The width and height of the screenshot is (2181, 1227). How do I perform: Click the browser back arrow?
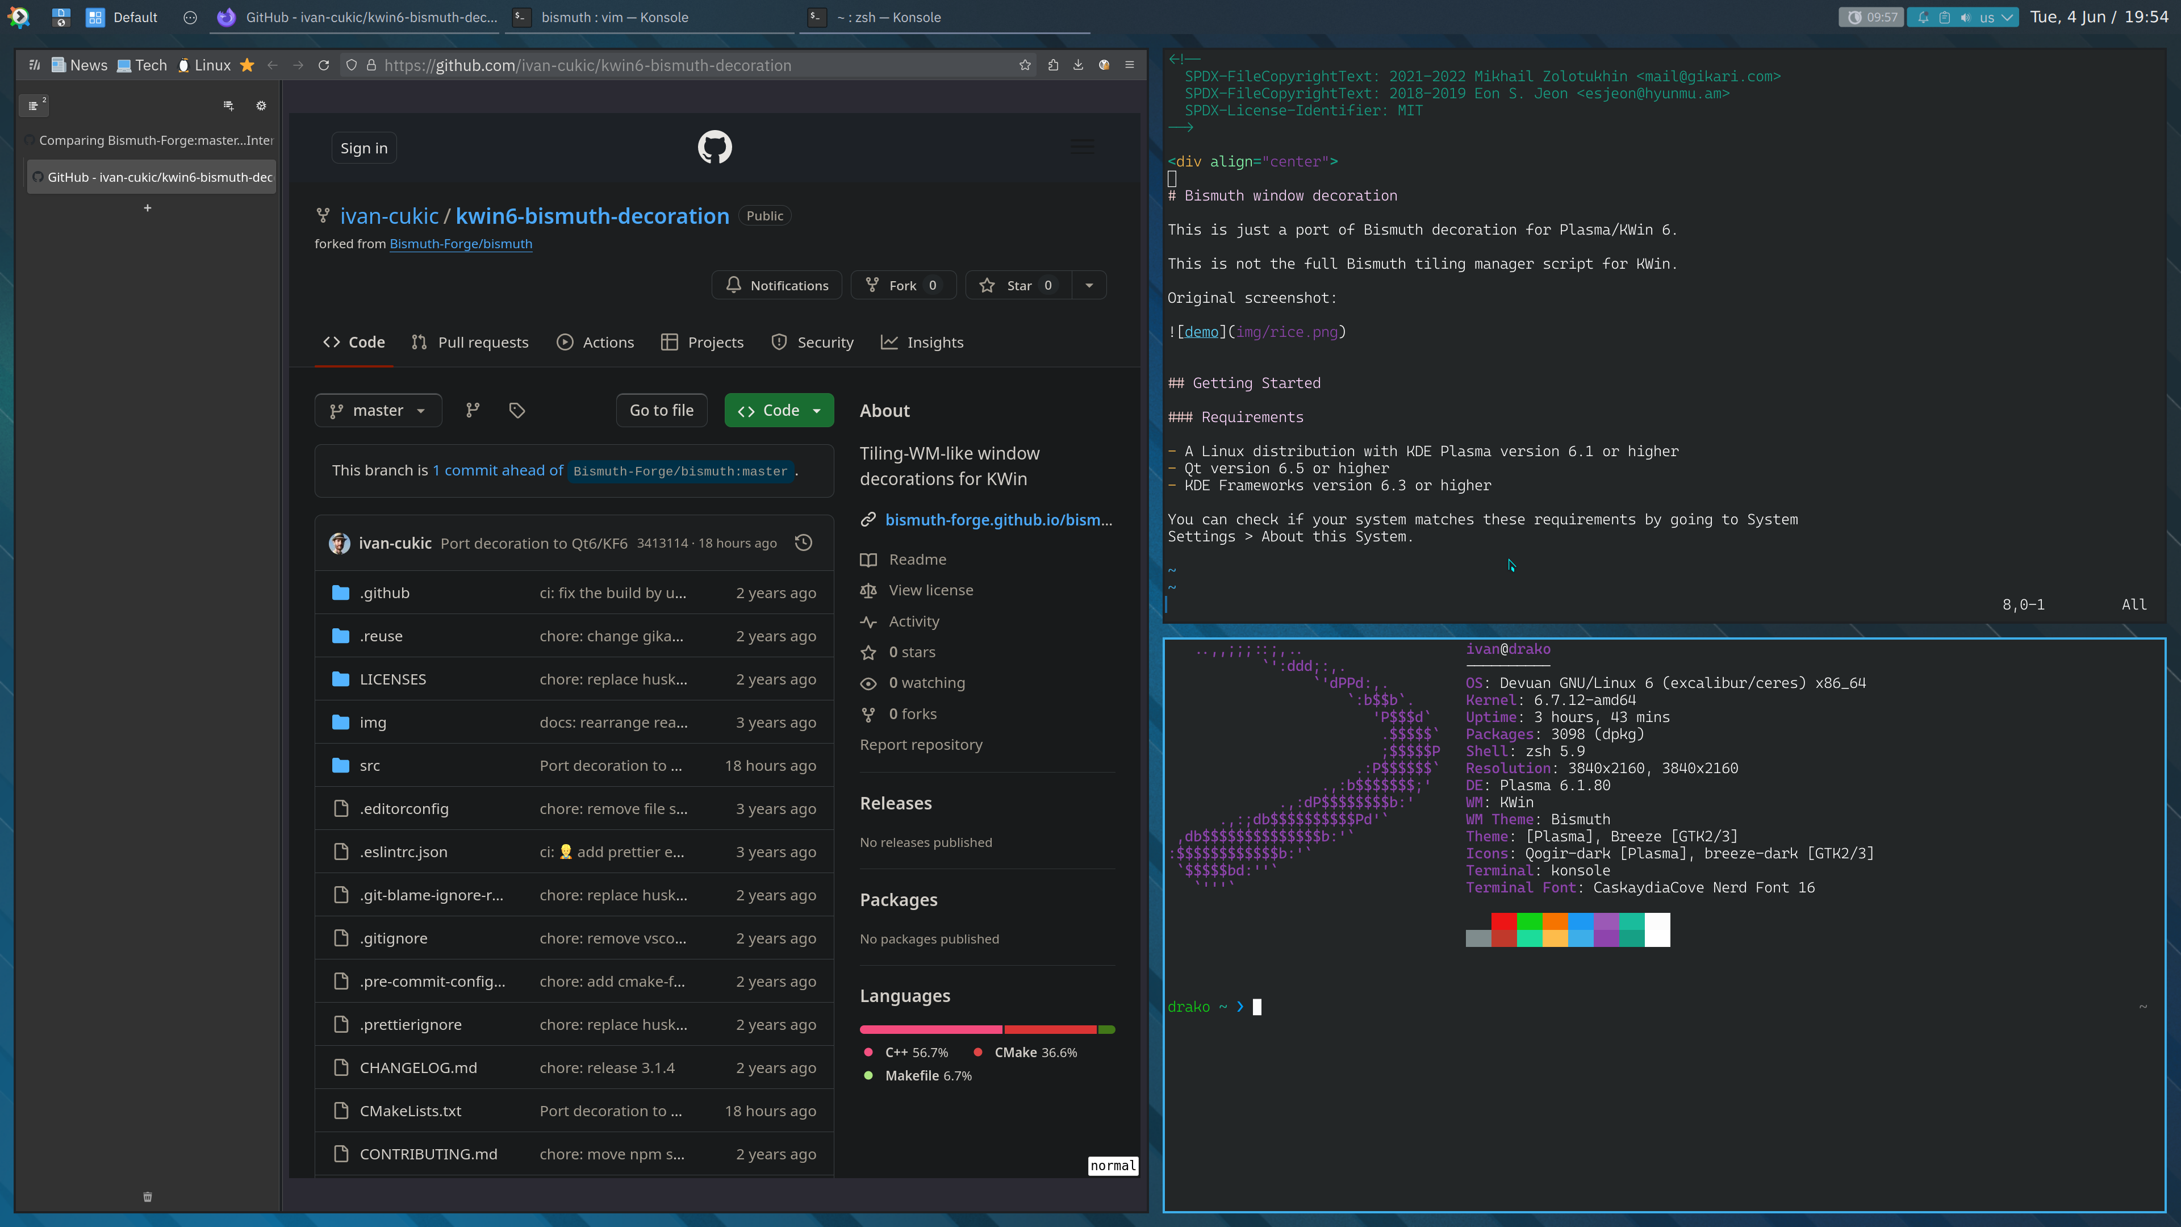[273, 65]
